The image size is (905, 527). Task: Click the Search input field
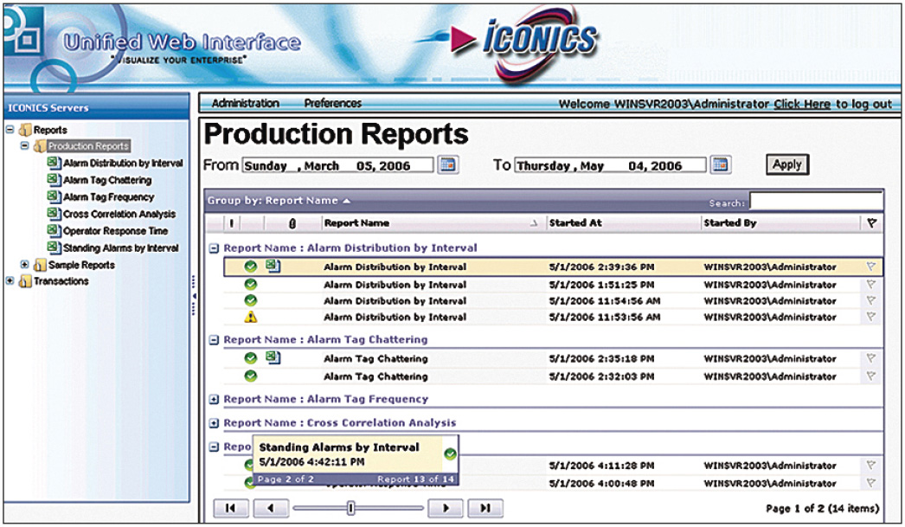pos(816,202)
